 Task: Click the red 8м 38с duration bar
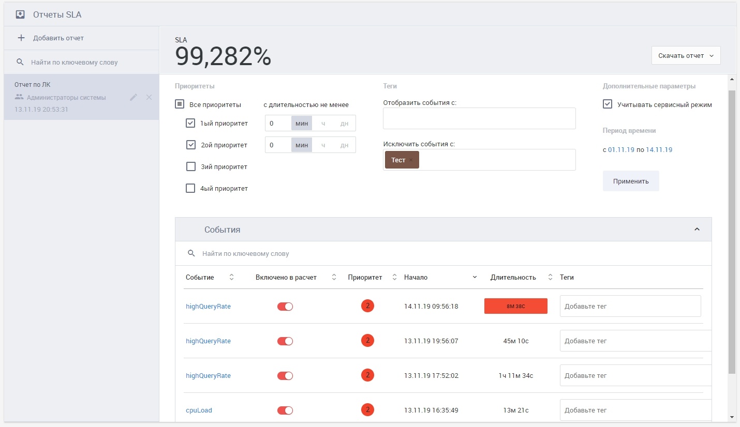pyautogui.click(x=516, y=306)
